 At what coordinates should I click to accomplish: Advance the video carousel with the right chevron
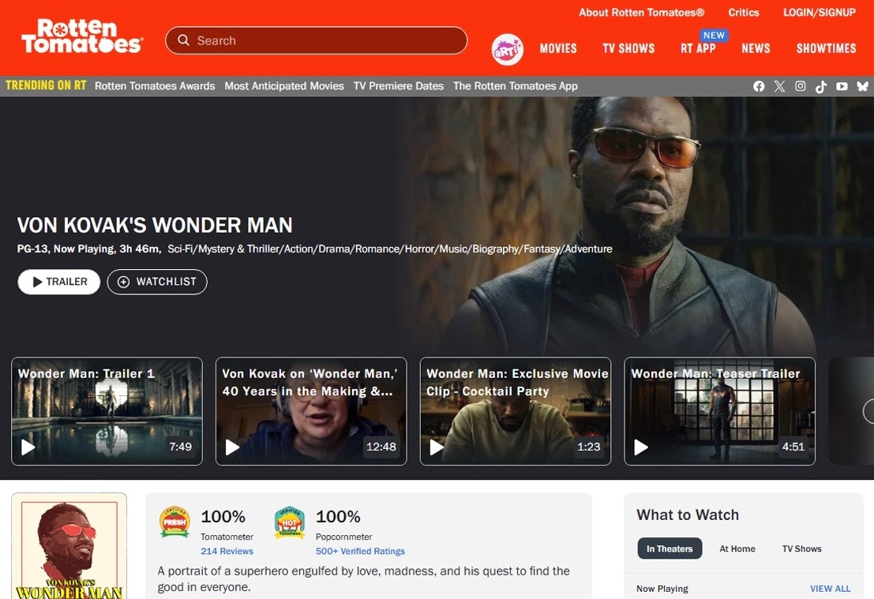click(x=869, y=410)
